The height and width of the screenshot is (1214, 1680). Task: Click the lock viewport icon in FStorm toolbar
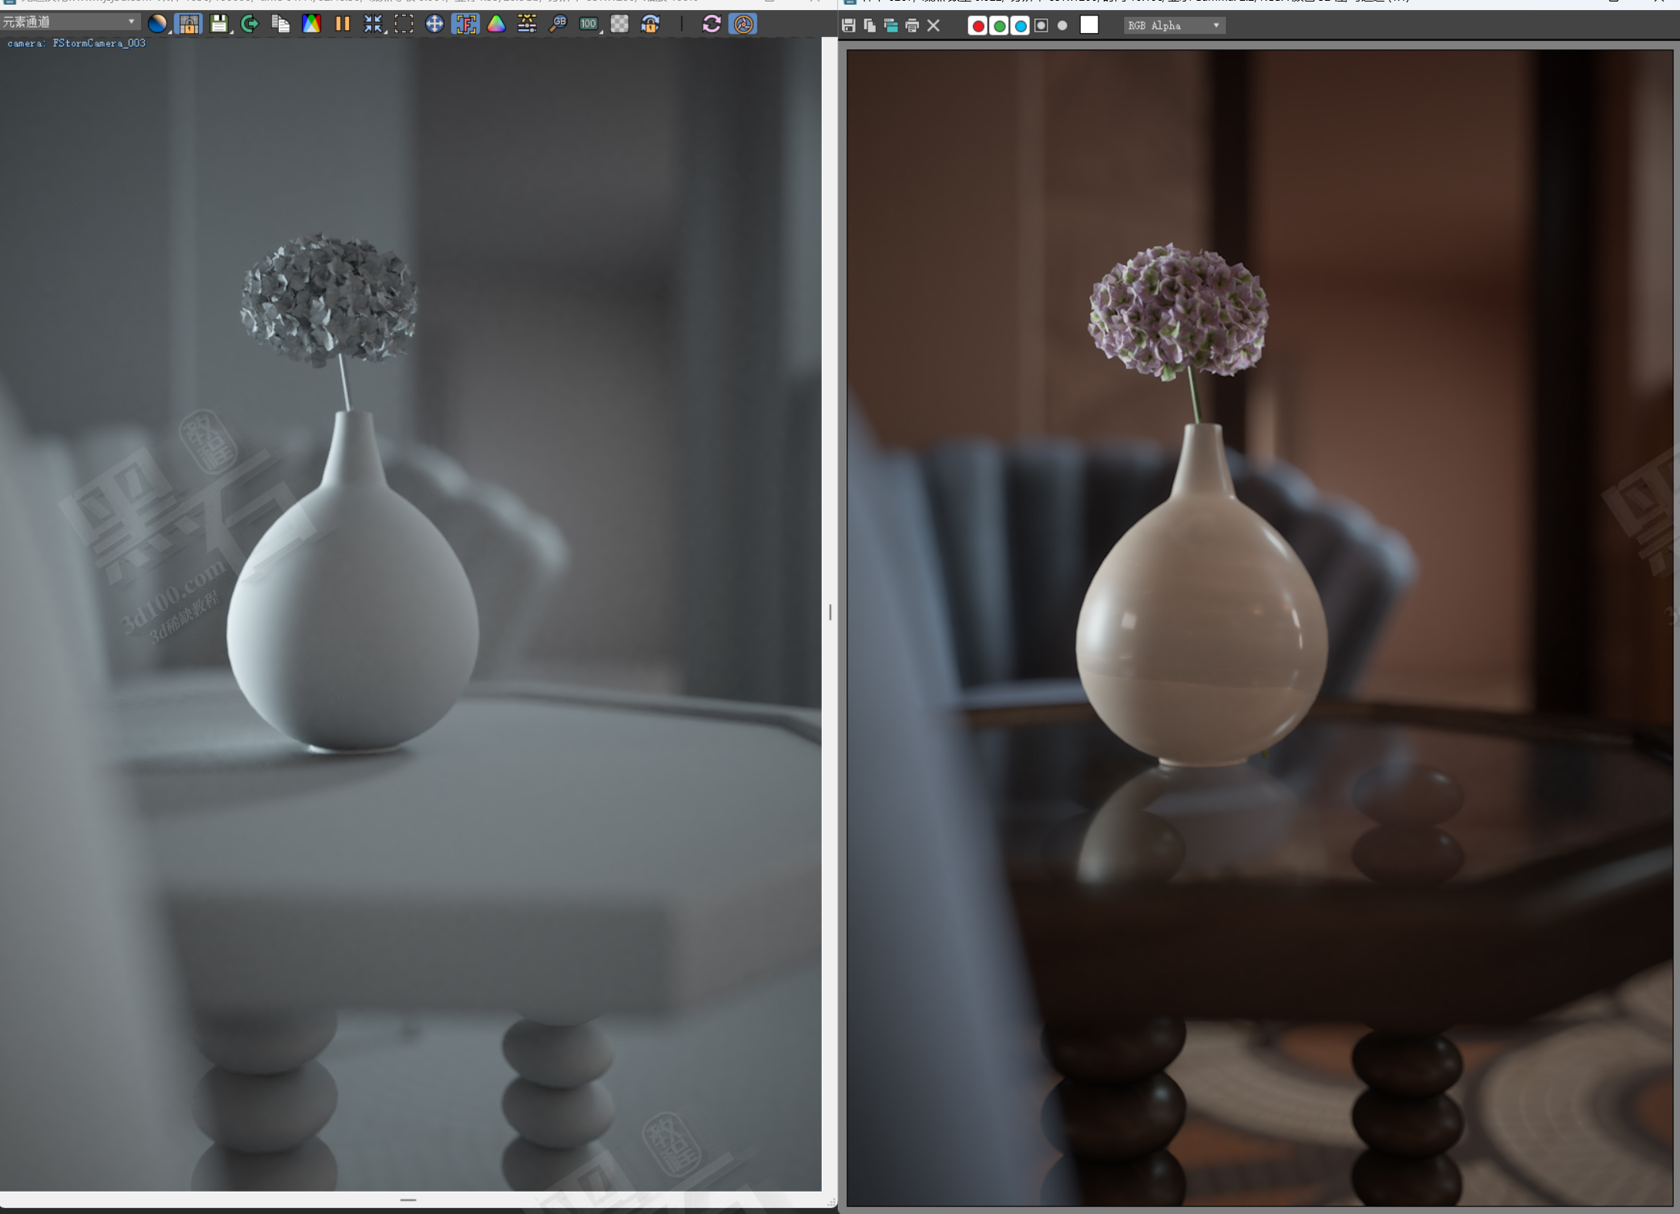[188, 24]
